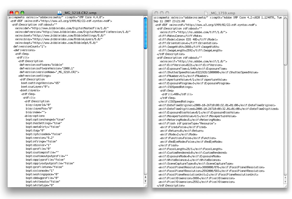The height and width of the screenshot is (199, 292).
Task: Click scroll up arrow in _MG_1759.xmp window
Action: pyautogui.click(x=285, y=177)
